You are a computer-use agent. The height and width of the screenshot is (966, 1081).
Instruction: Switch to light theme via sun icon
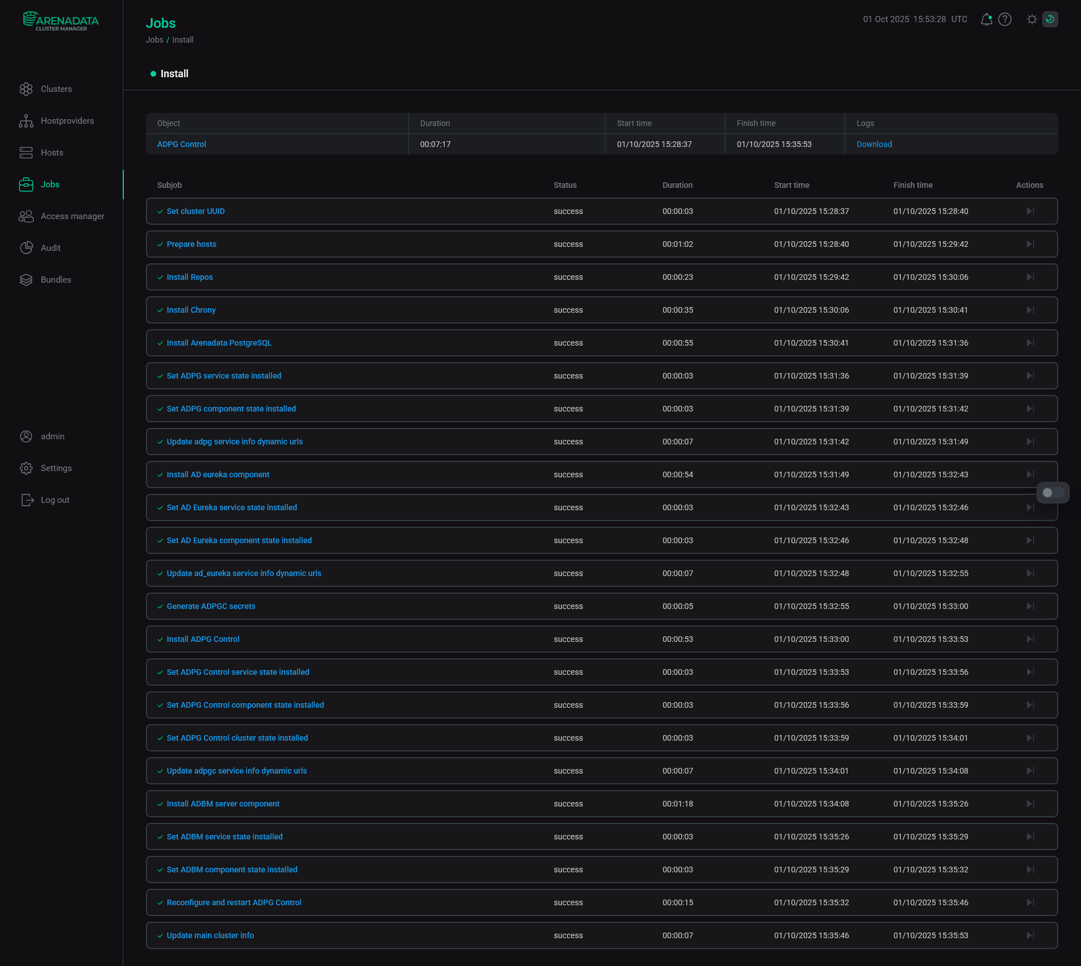click(x=1032, y=19)
